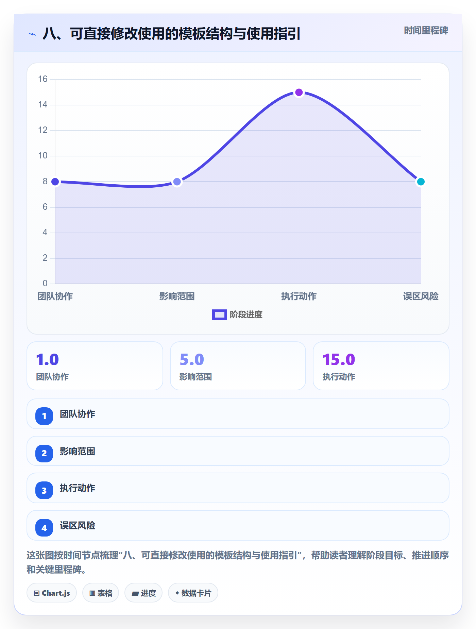The width and height of the screenshot is (476, 629).
Task: Click the number 3 badge for 执行动作
Action: pyautogui.click(x=44, y=490)
